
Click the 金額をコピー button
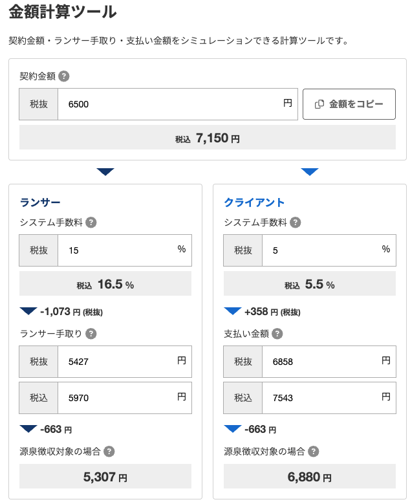tap(349, 104)
